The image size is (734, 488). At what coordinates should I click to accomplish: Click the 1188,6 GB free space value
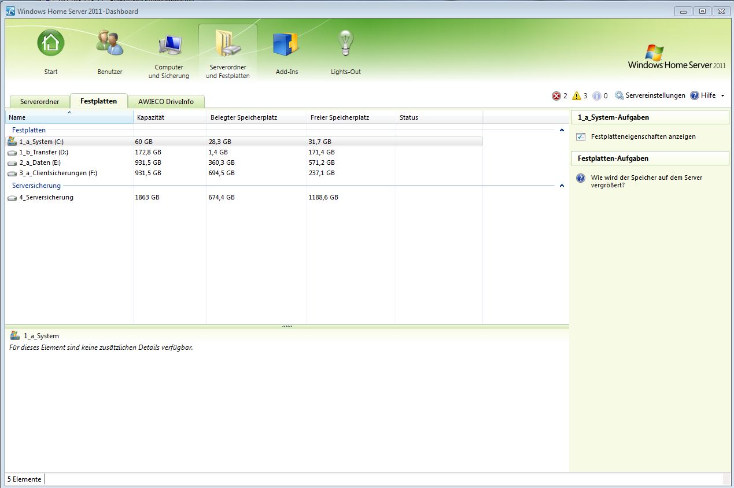coord(323,198)
